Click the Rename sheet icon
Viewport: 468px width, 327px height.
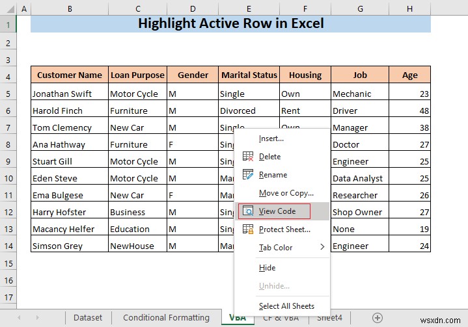[248, 175]
